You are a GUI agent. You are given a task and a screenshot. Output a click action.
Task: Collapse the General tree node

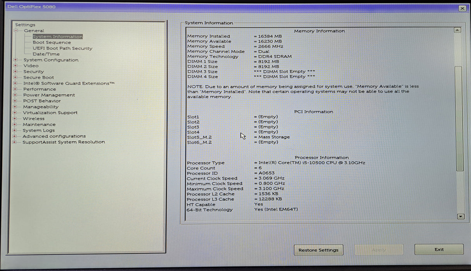coord(16,31)
